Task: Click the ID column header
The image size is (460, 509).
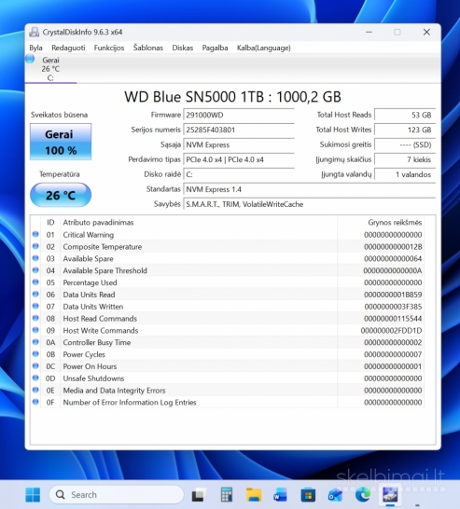Action: coord(50,223)
